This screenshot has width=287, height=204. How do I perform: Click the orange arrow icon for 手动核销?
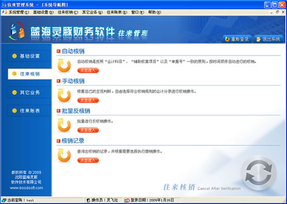pos(64,95)
